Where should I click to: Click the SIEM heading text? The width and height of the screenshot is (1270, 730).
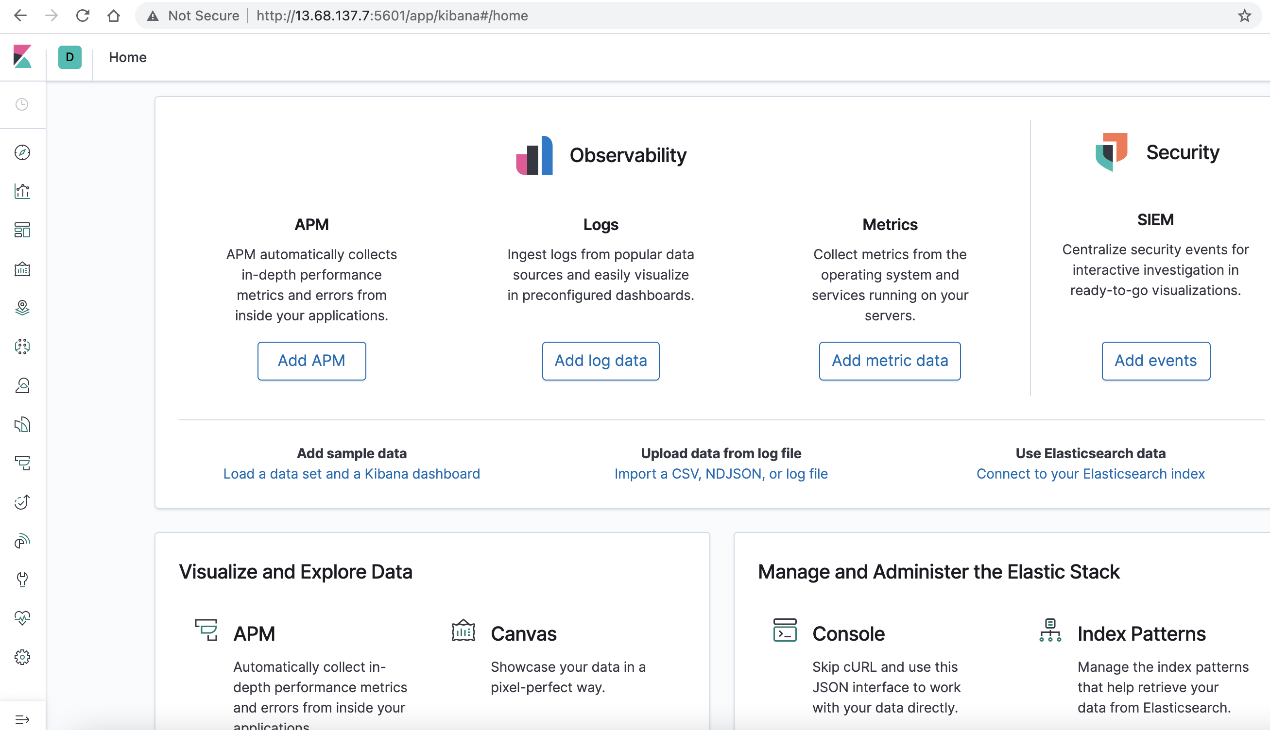click(1156, 219)
